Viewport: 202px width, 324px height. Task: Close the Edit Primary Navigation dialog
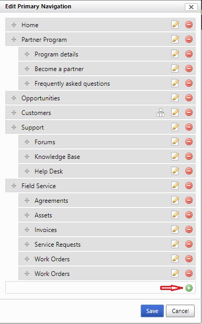[x=191, y=7]
